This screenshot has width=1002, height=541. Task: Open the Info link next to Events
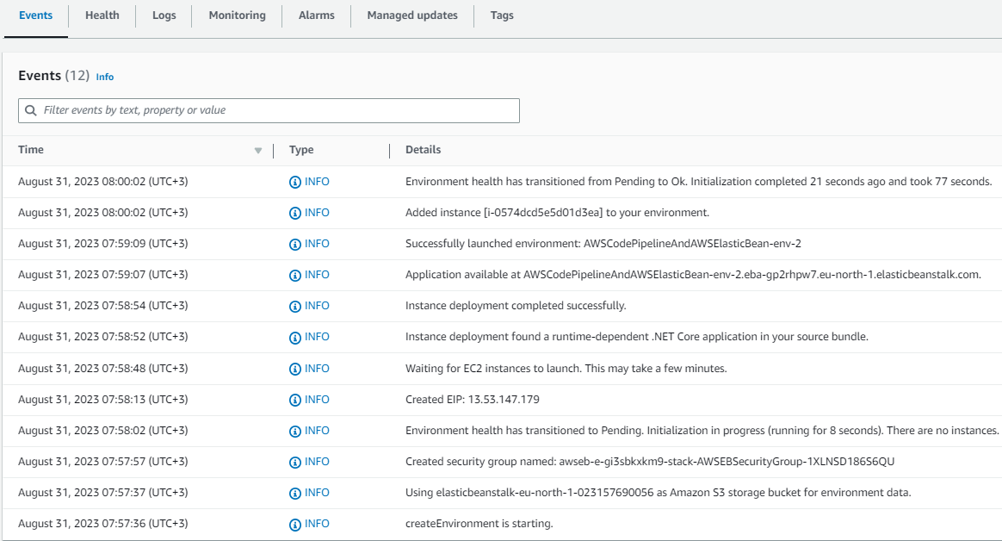105,77
